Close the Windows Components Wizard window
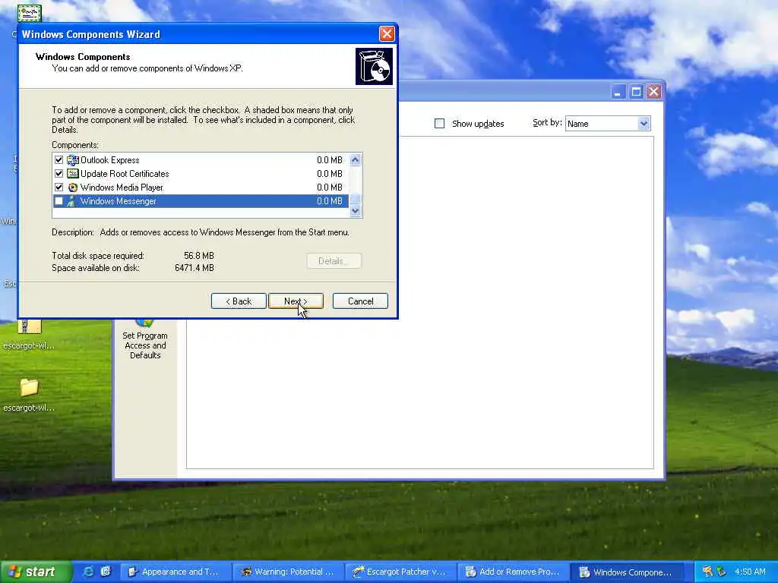The width and height of the screenshot is (778, 583). coord(387,33)
